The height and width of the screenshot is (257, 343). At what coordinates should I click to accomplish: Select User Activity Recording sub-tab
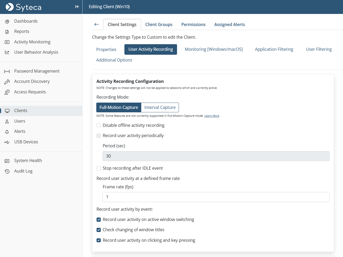click(151, 49)
